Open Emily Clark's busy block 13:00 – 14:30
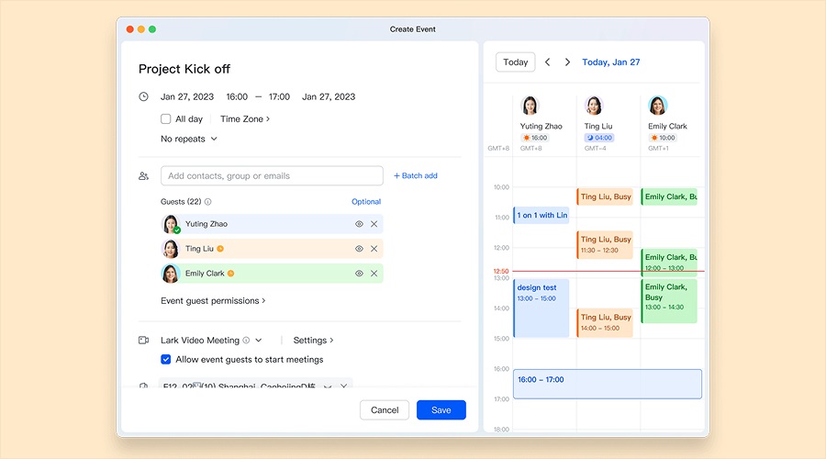 669,301
